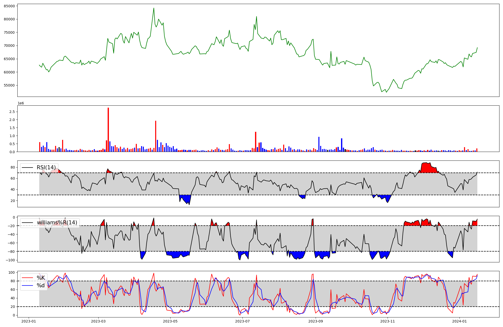
Task: Select the 2023-01 x-axis date label
Action: 29,321
